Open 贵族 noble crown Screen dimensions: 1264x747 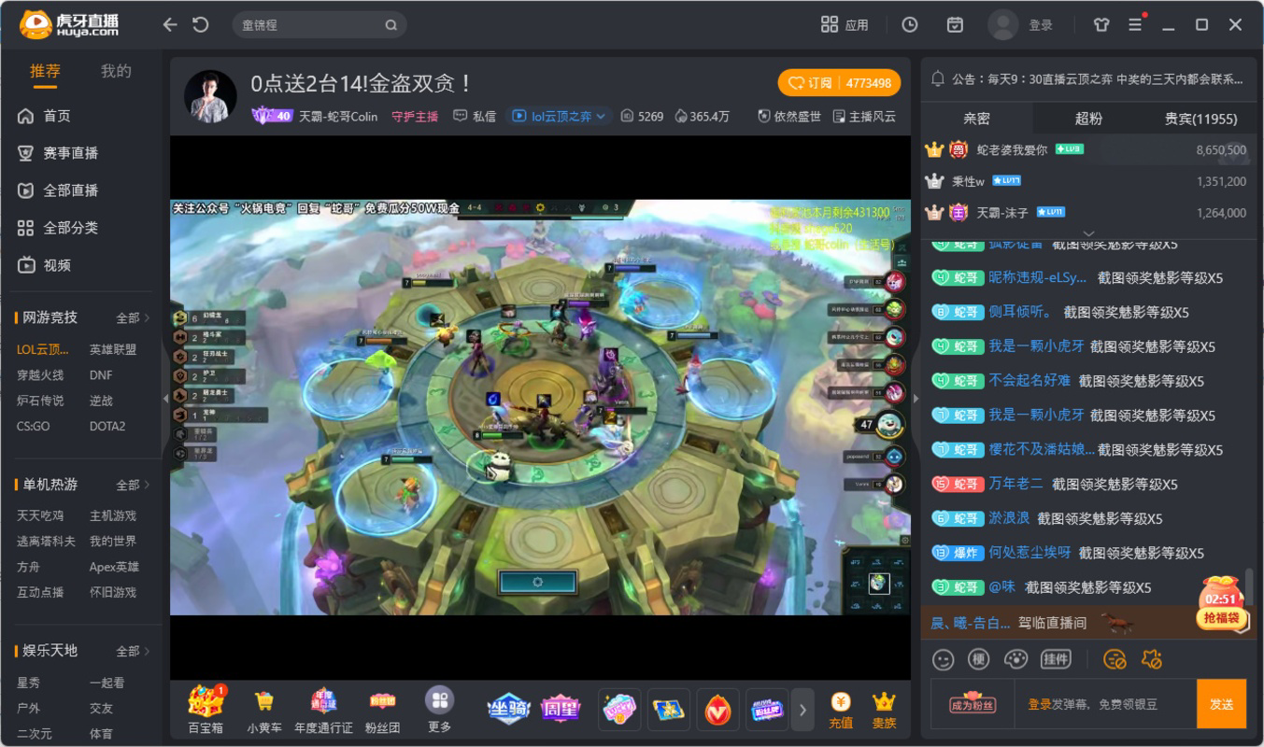tap(884, 711)
